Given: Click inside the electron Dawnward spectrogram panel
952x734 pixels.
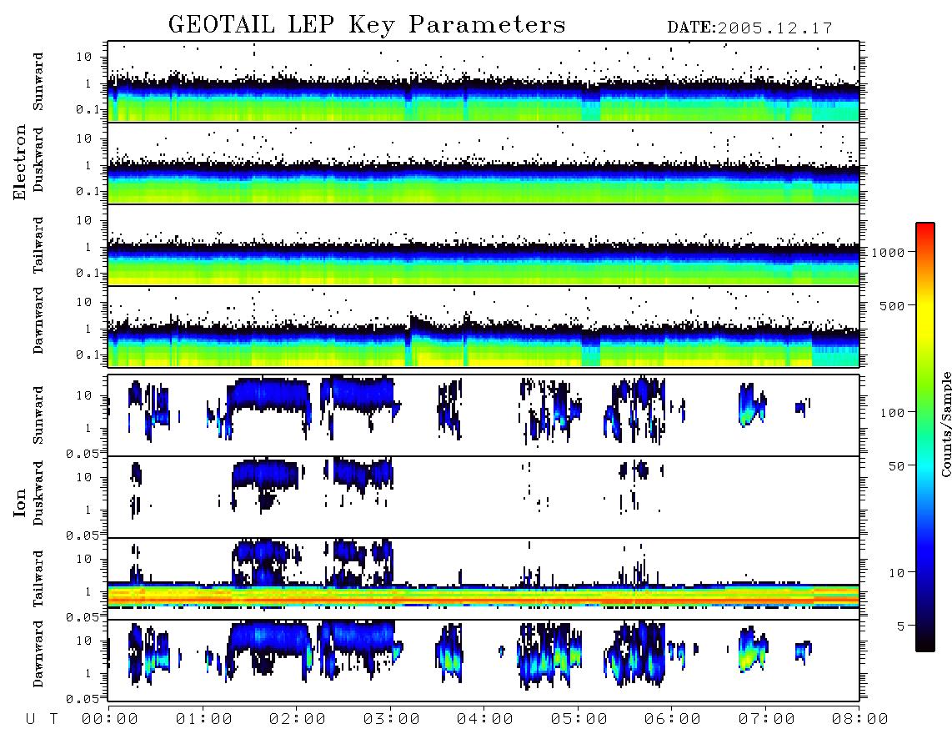Looking at the screenshot, I should click(484, 326).
